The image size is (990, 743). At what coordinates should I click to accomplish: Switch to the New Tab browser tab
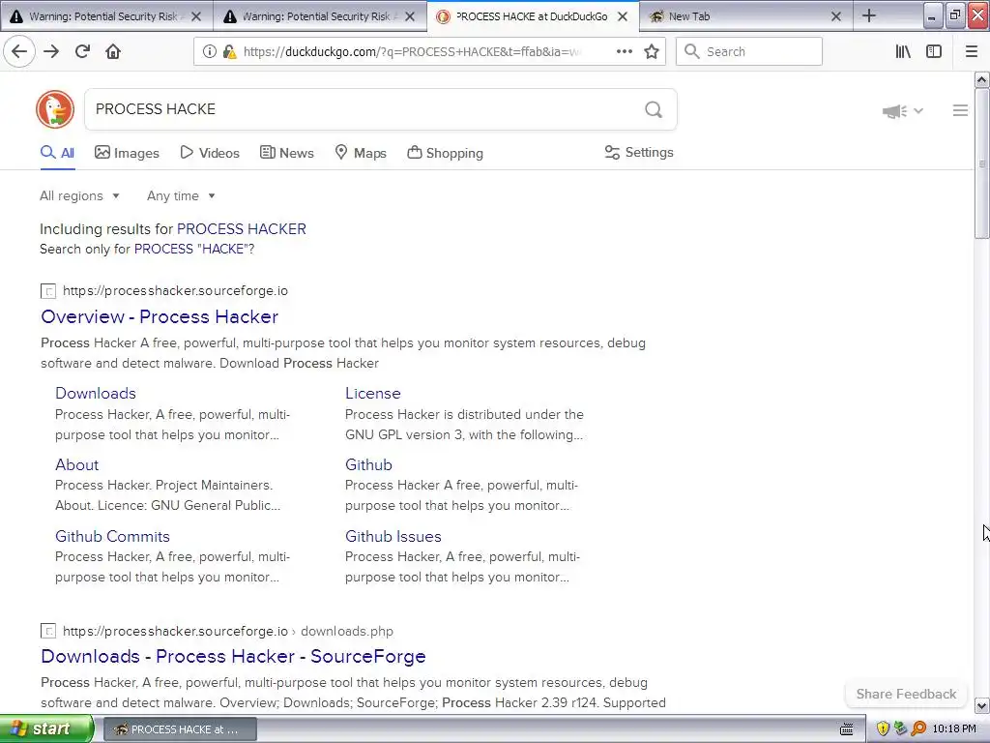coord(745,16)
